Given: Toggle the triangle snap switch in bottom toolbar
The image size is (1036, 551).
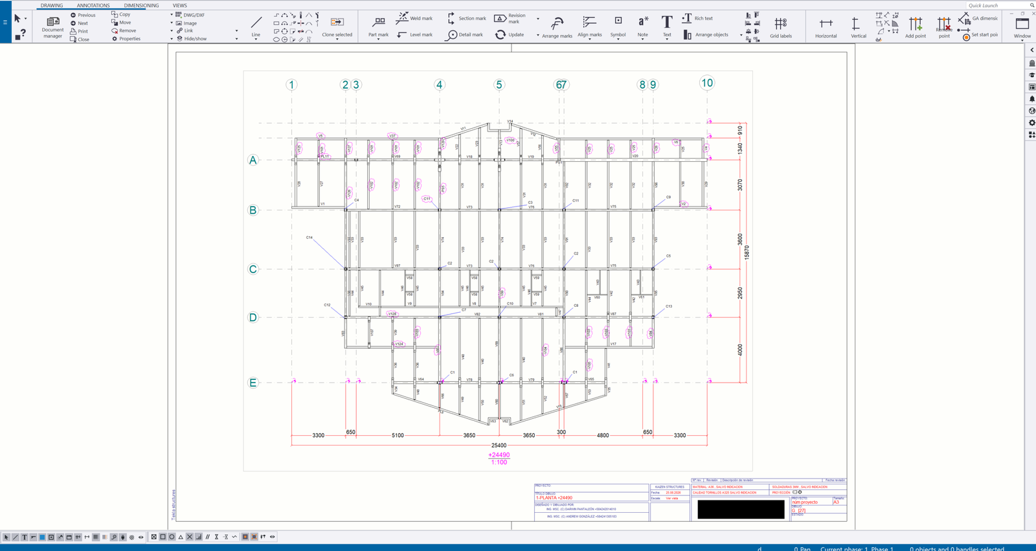Looking at the screenshot, I should (x=181, y=537).
